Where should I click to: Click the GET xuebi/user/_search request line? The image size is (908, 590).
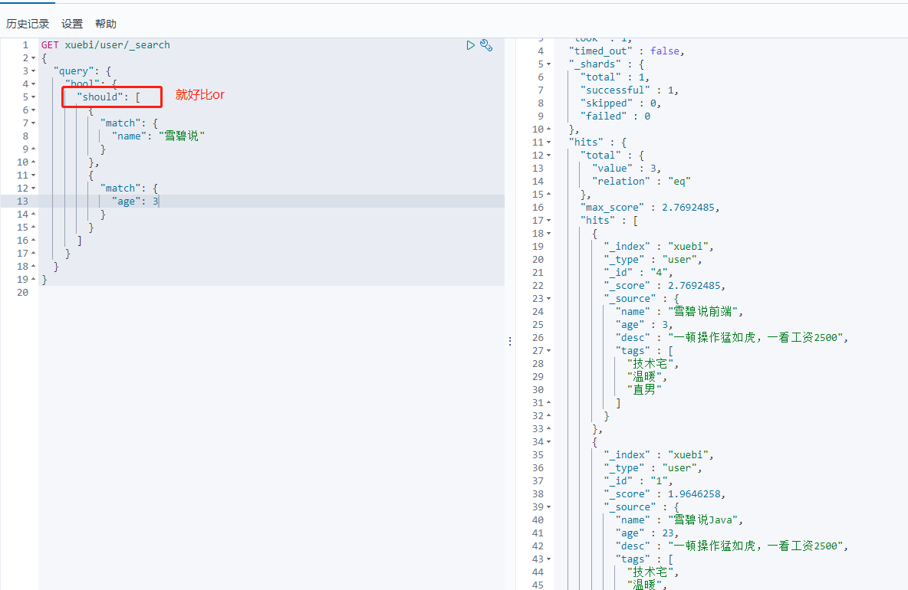pyautogui.click(x=106, y=45)
